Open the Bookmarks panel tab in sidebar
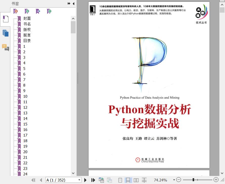This screenshot has height=184, width=225. click(x=6, y=19)
